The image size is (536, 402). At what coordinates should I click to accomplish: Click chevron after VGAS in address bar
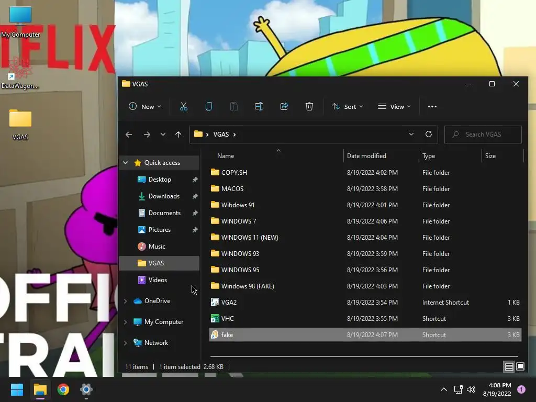click(x=234, y=135)
